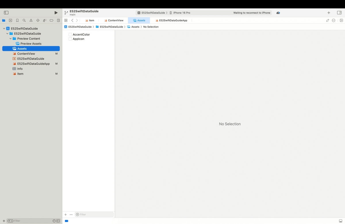The image size is (345, 224).
Task: Switch to the ContentView tab
Action: [114, 20]
